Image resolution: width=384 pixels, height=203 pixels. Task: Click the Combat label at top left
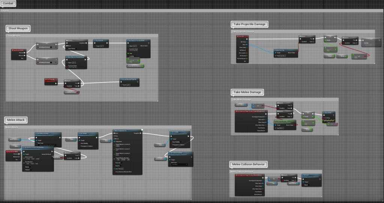coord(8,3)
